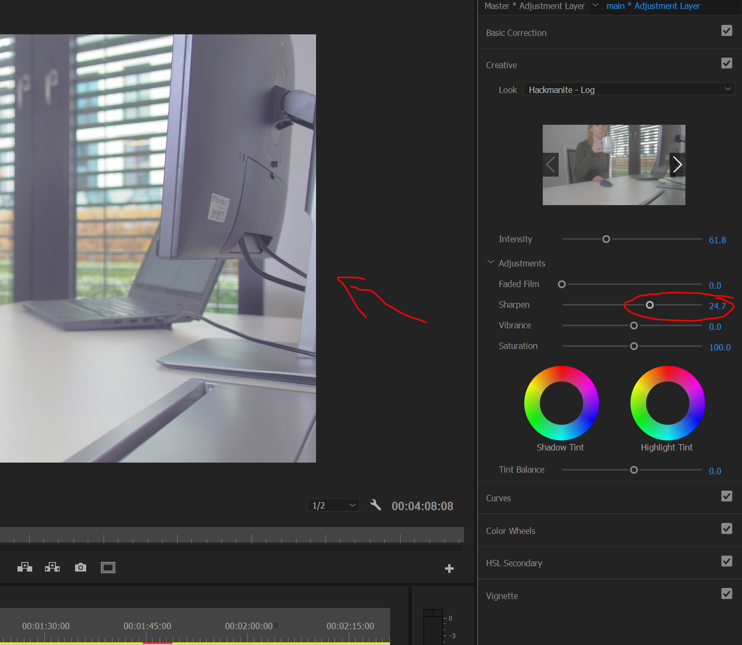Click timeline ruler at 00:02:00:00
742x645 pixels.
249,626
